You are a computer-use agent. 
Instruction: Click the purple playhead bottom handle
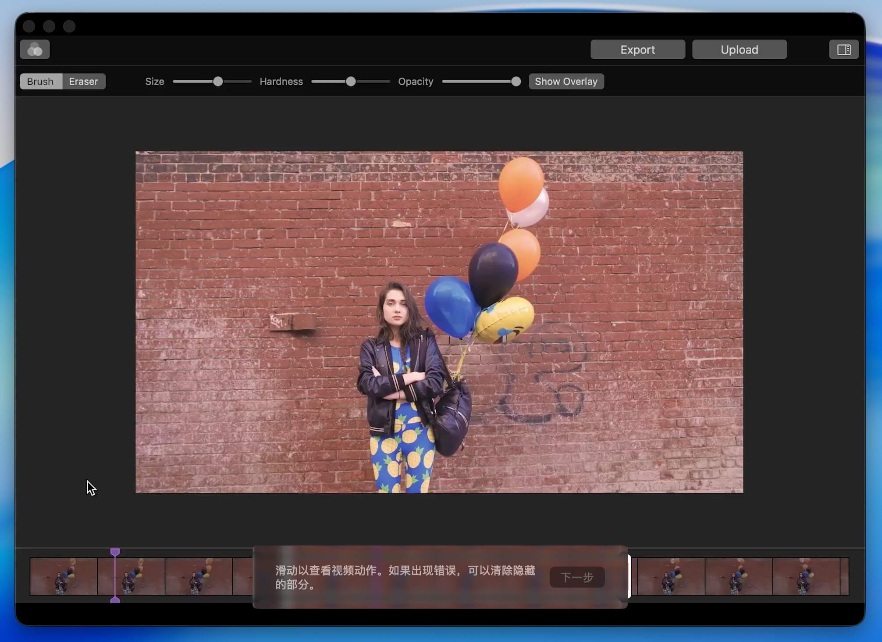pos(115,599)
